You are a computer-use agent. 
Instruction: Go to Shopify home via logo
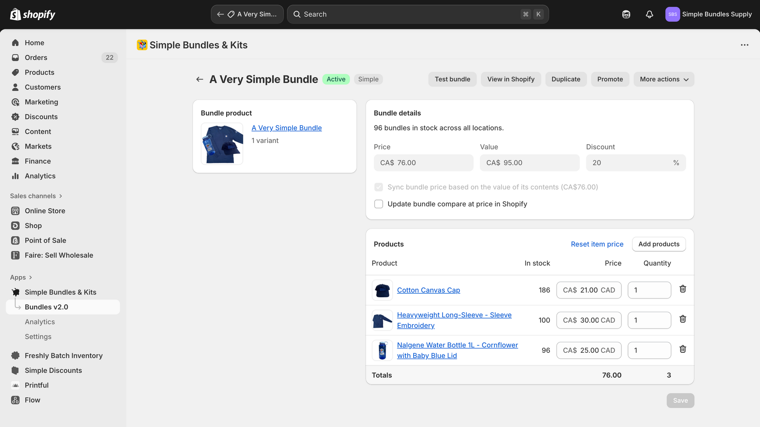coord(33,14)
